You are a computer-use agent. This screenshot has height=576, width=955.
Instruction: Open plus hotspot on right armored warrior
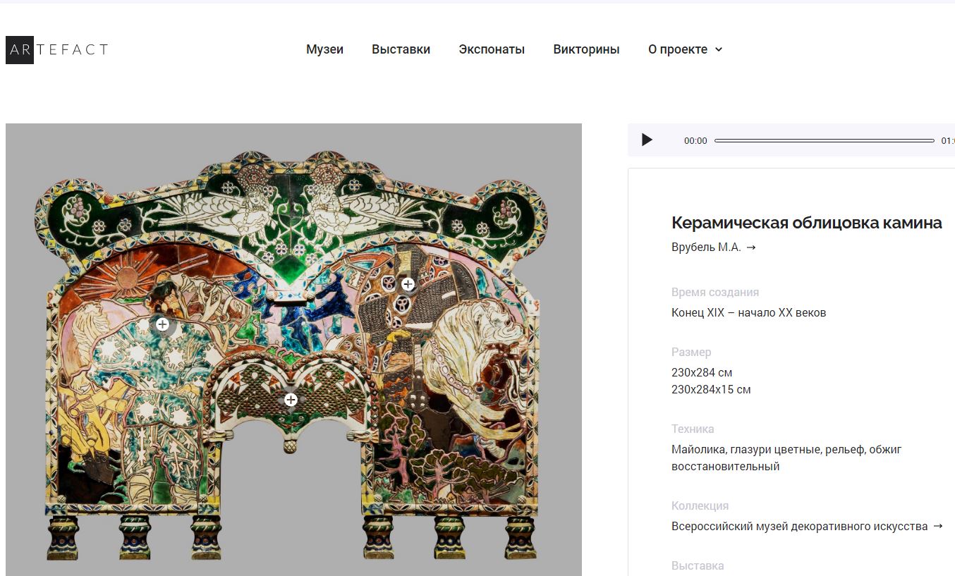(x=408, y=284)
